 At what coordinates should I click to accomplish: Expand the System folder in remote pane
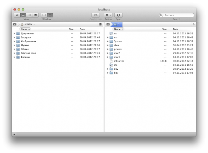[108, 41]
